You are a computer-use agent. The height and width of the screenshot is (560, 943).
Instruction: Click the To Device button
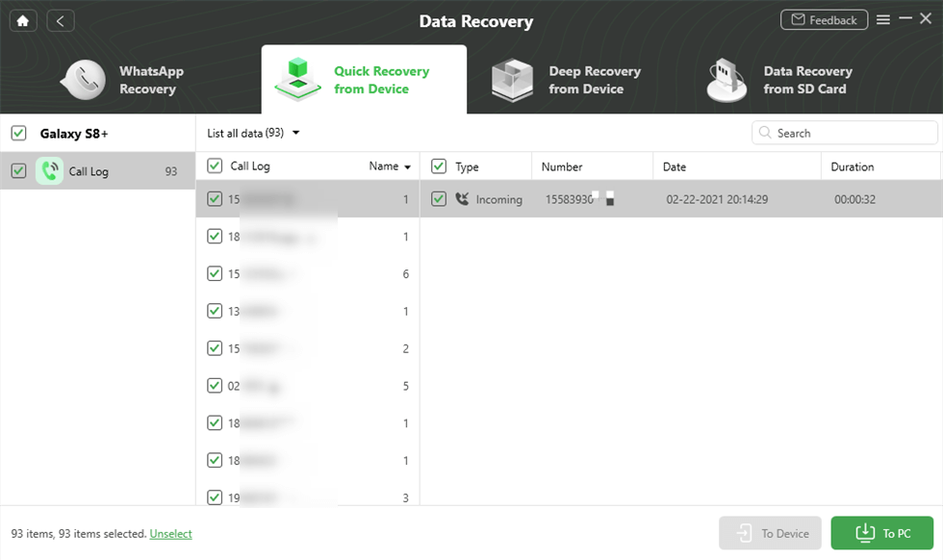(770, 533)
